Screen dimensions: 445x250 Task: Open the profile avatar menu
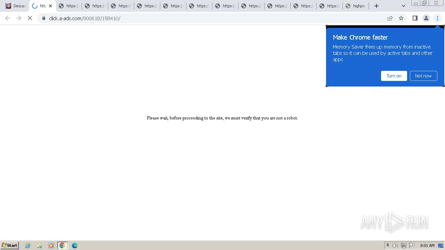pos(426,18)
